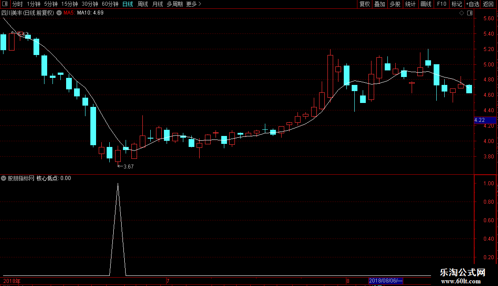Open sub-indicator settings circle icon
Image resolution: width=498 pixels, height=286 pixels.
[x=4, y=178]
